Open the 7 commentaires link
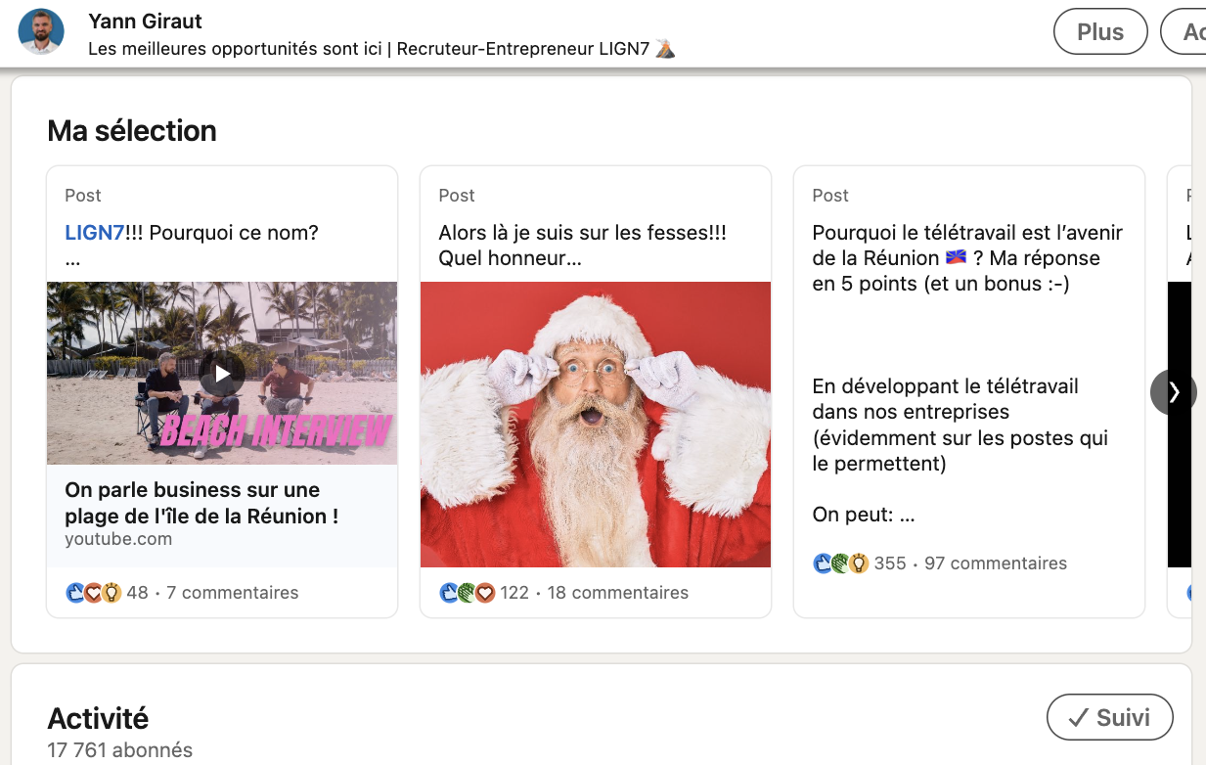This screenshot has width=1206, height=765. coord(232,593)
